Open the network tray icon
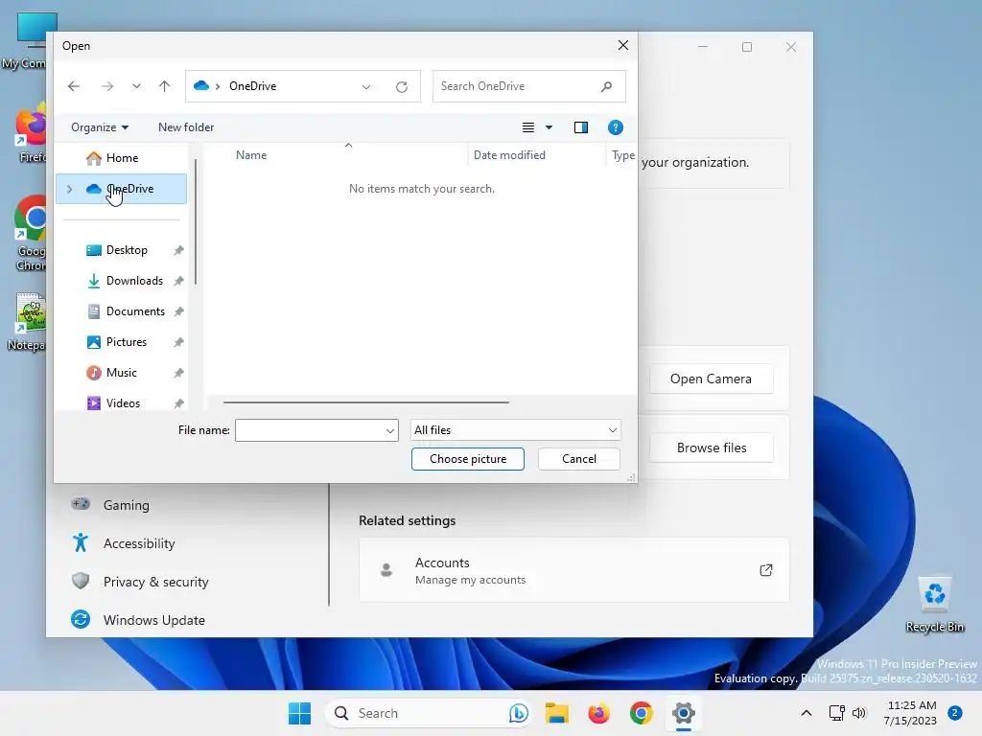 [x=836, y=713]
